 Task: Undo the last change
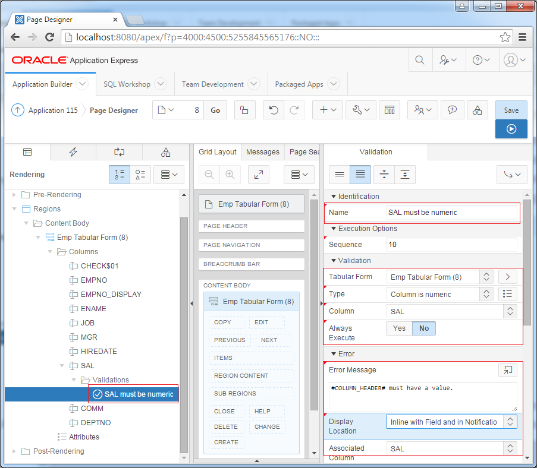(x=274, y=110)
